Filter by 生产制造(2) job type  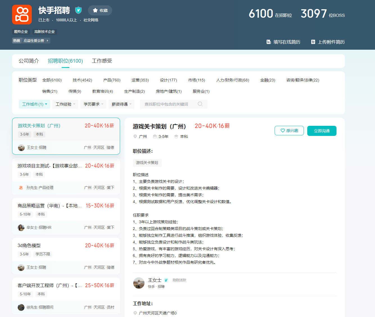point(134,91)
